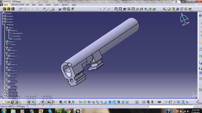The width and height of the screenshot is (202, 113).
Task: Select Plane.2 in specification tree
Action: tap(11, 59)
